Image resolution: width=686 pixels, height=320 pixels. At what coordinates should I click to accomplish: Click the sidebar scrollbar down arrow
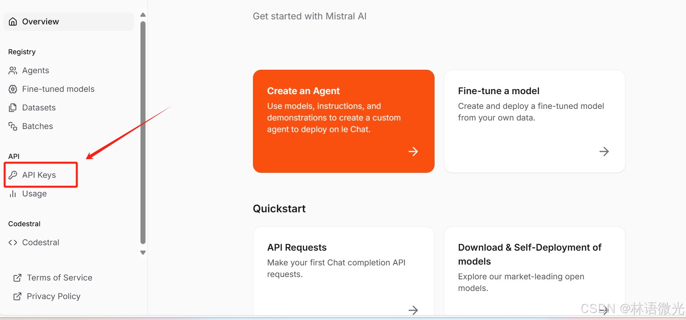[x=143, y=253]
